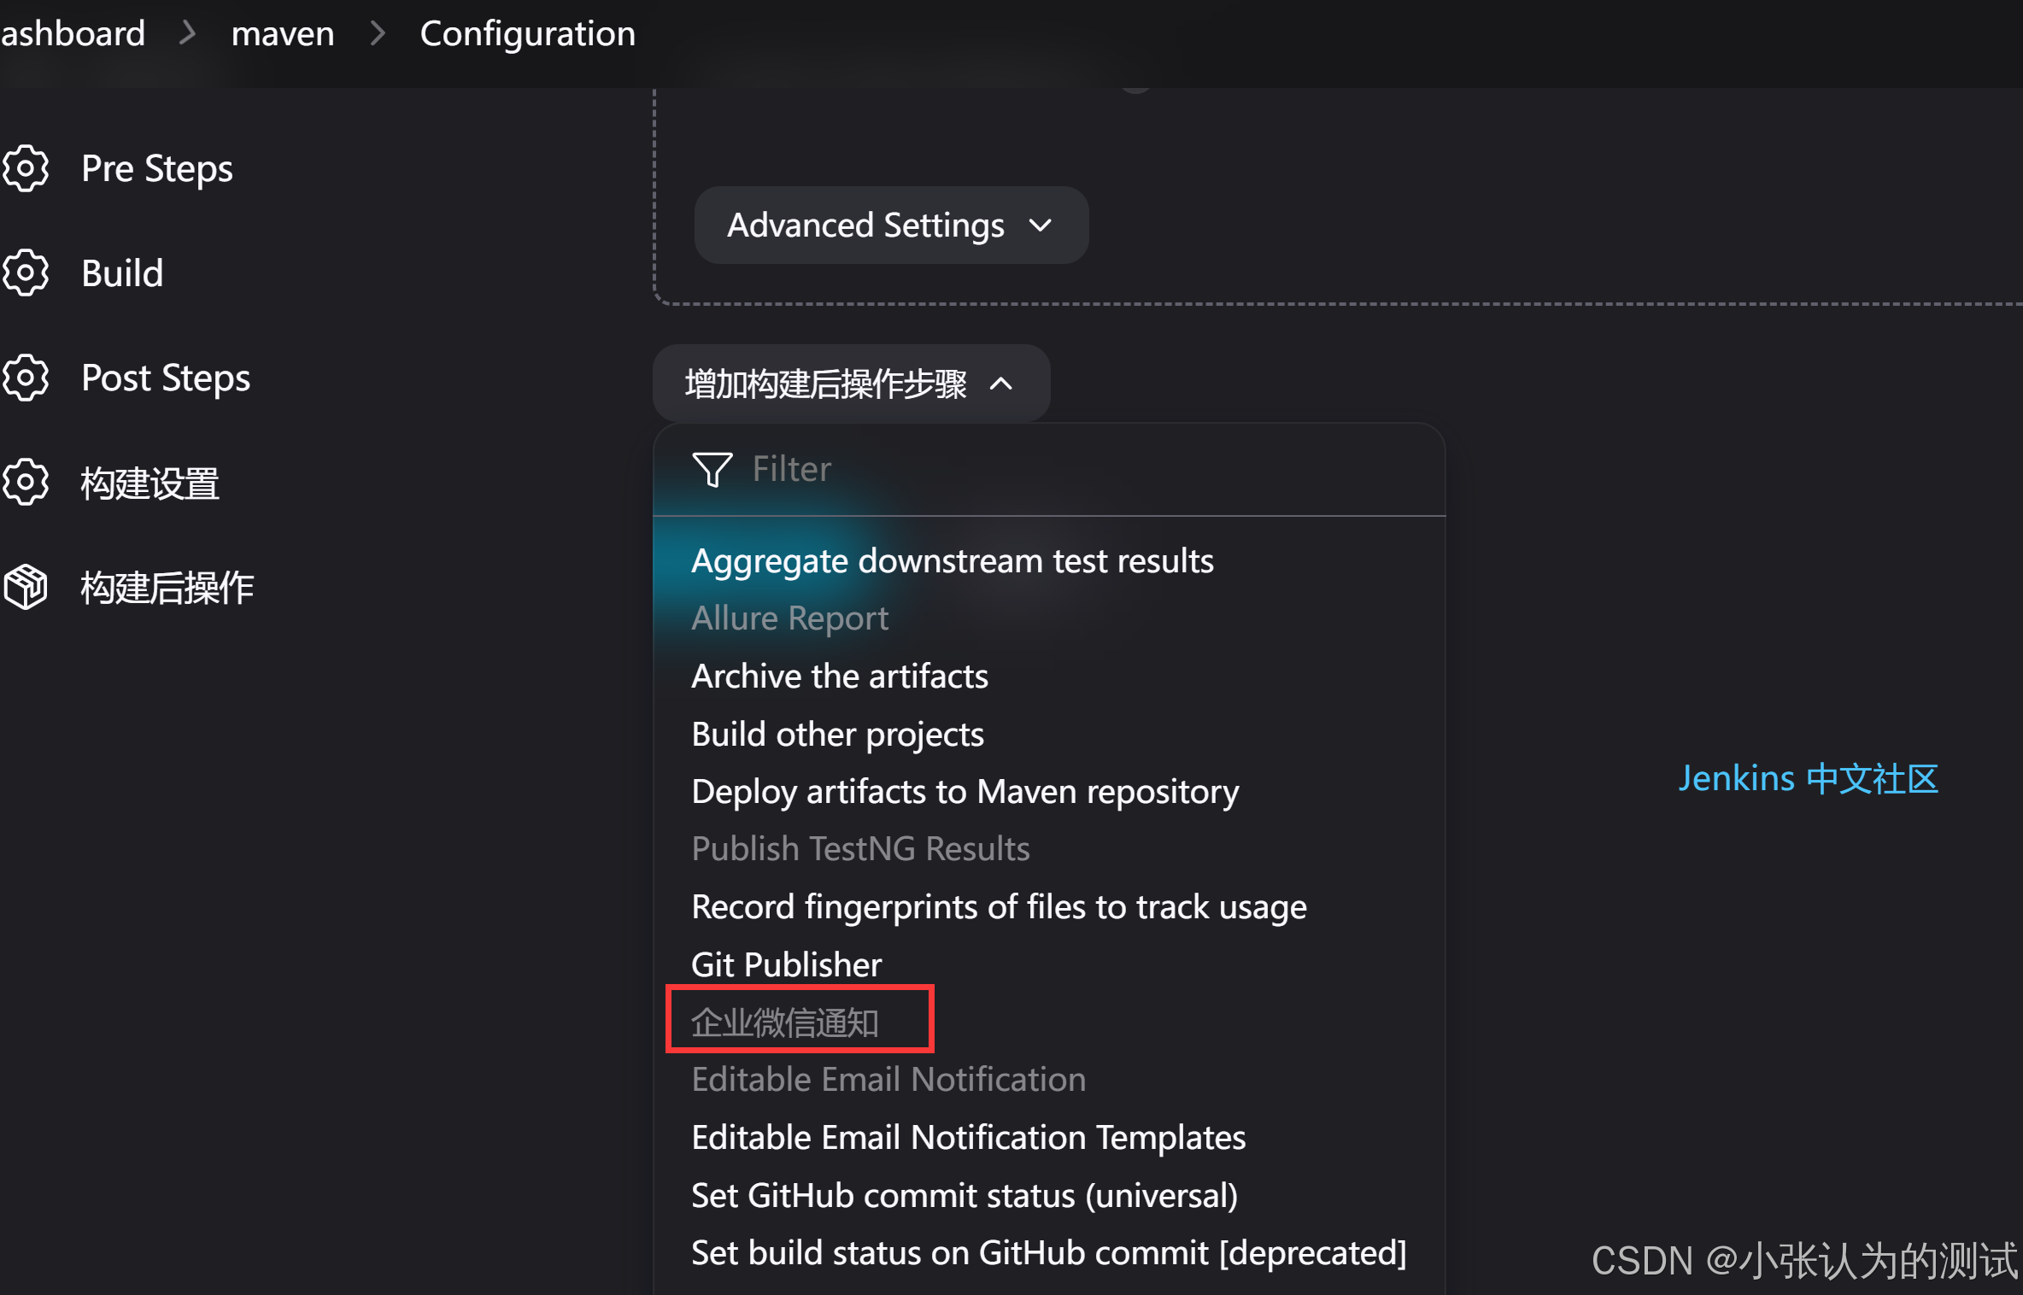Click the filter funnel icon

point(712,469)
